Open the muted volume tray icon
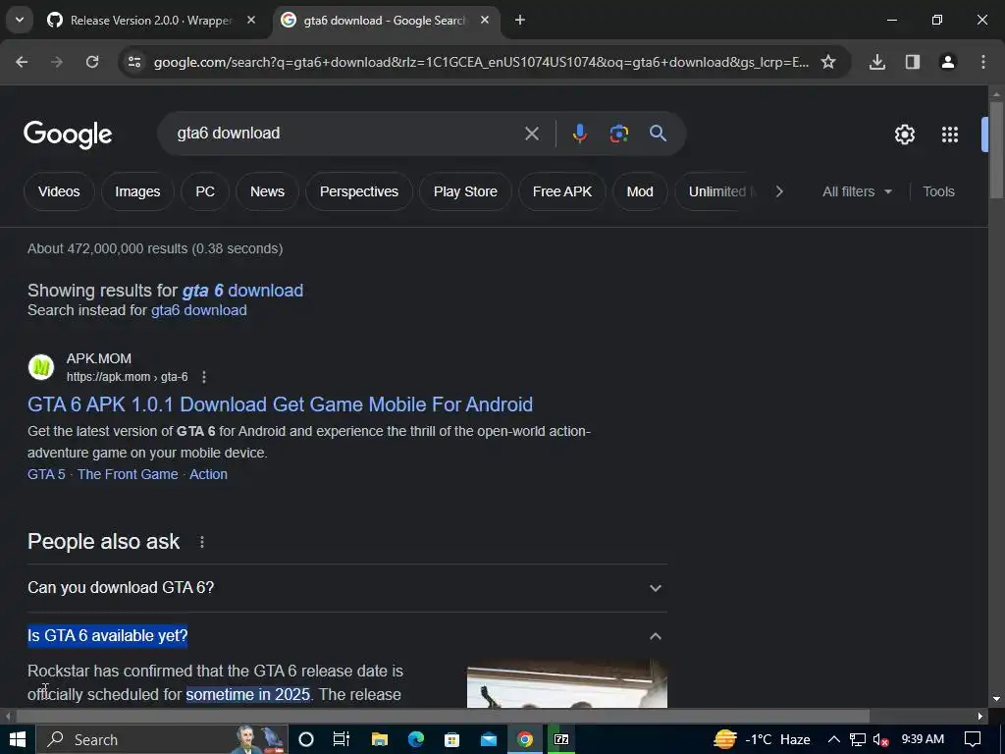Image resolution: width=1005 pixels, height=754 pixels. [880, 740]
